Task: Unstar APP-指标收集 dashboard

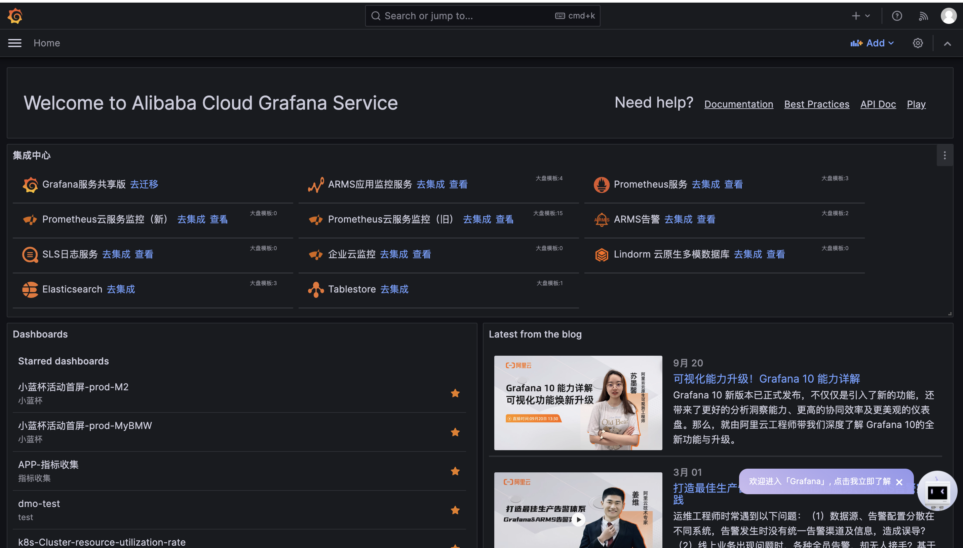Action: pos(455,471)
